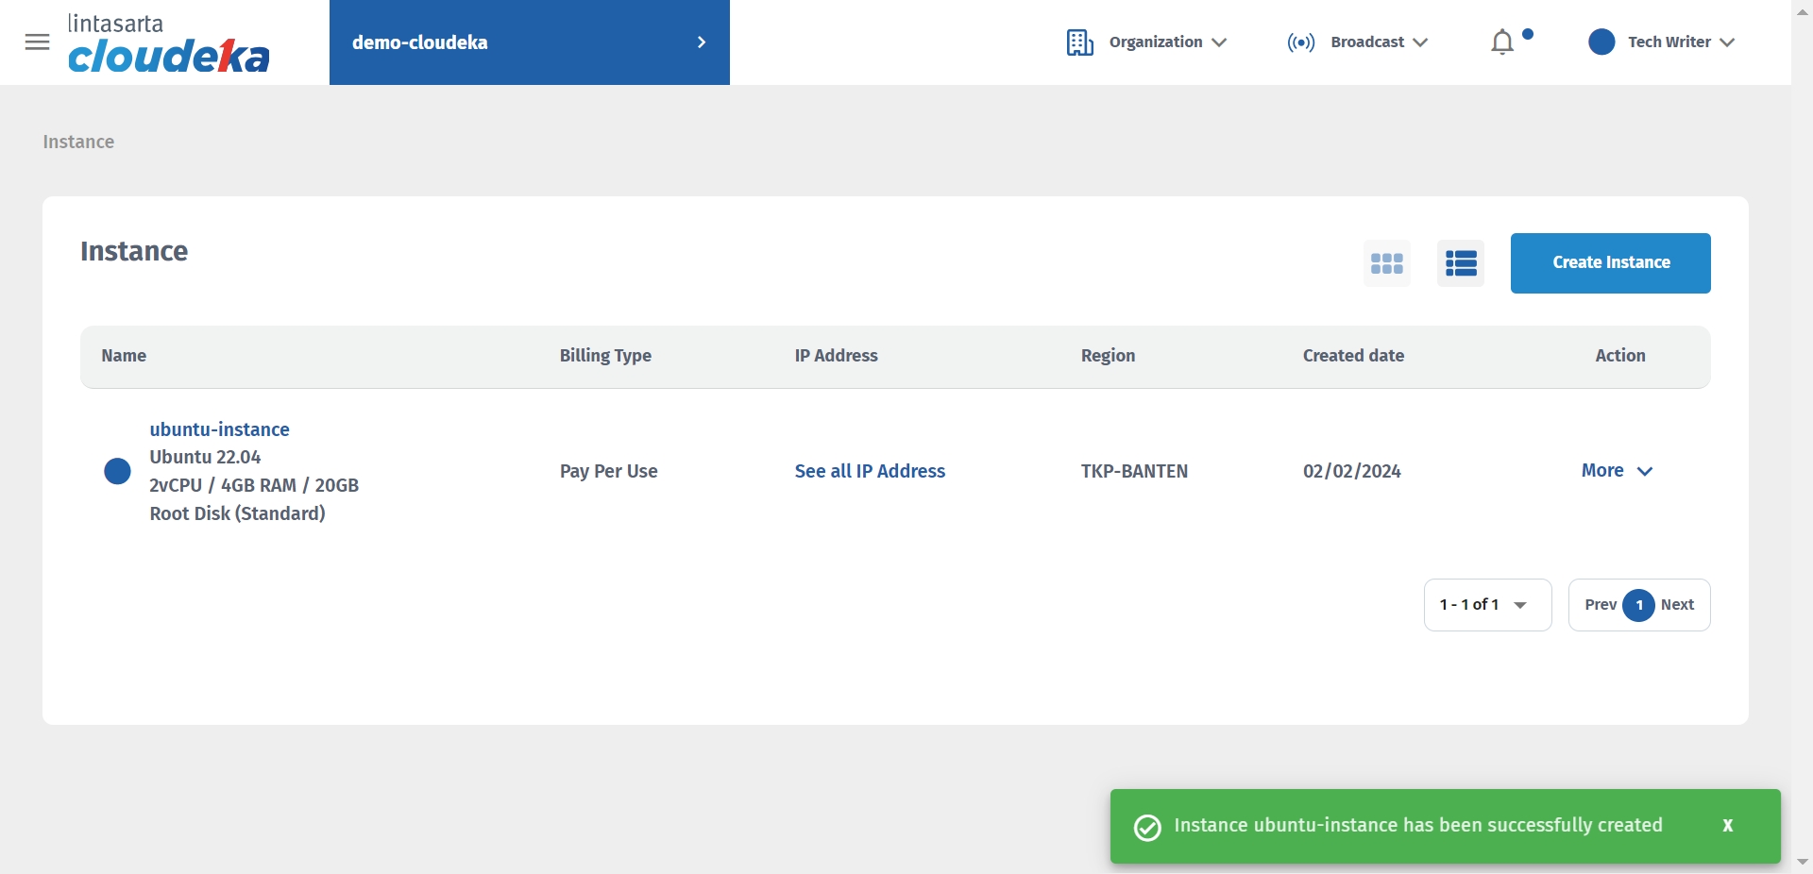Viewport: 1813px width, 874px height.
Task: Click the Billing Type column header
Action: (x=605, y=356)
